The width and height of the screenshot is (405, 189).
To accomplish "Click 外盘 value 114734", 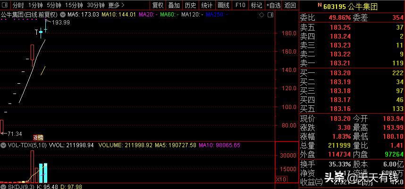I will tap(340, 155).
